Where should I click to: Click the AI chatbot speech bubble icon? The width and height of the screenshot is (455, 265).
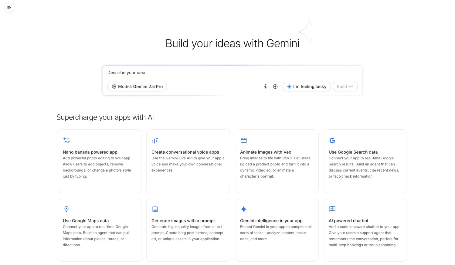[332, 209]
